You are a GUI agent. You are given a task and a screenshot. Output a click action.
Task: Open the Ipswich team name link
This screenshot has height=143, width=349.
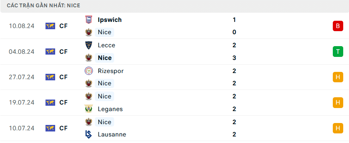pos(110,20)
